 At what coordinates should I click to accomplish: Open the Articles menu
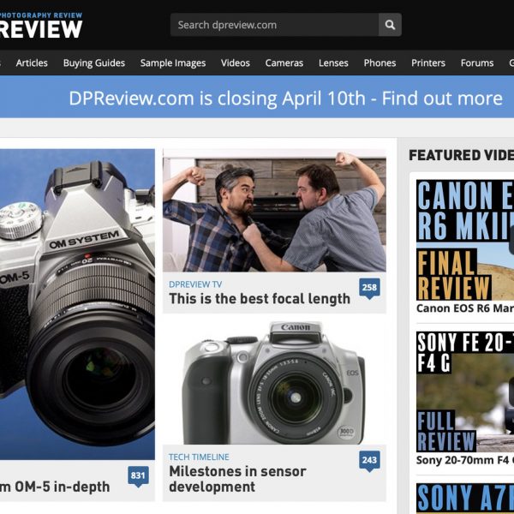coord(32,63)
